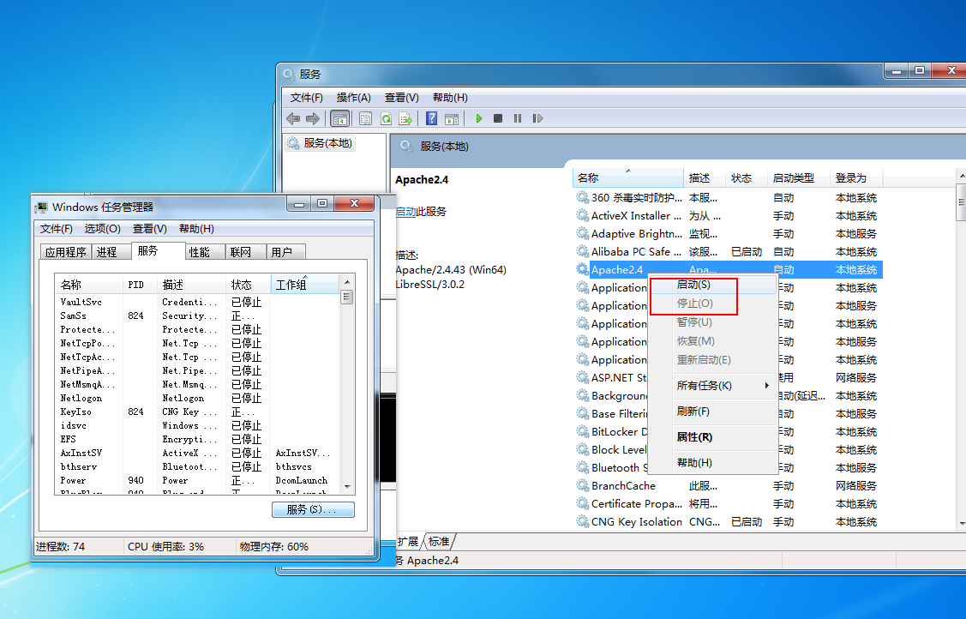Open 帮助(H) menu in Services window
Image resolution: width=966 pixels, height=619 pixels.
pyautogui.click(x=450, y=98)
